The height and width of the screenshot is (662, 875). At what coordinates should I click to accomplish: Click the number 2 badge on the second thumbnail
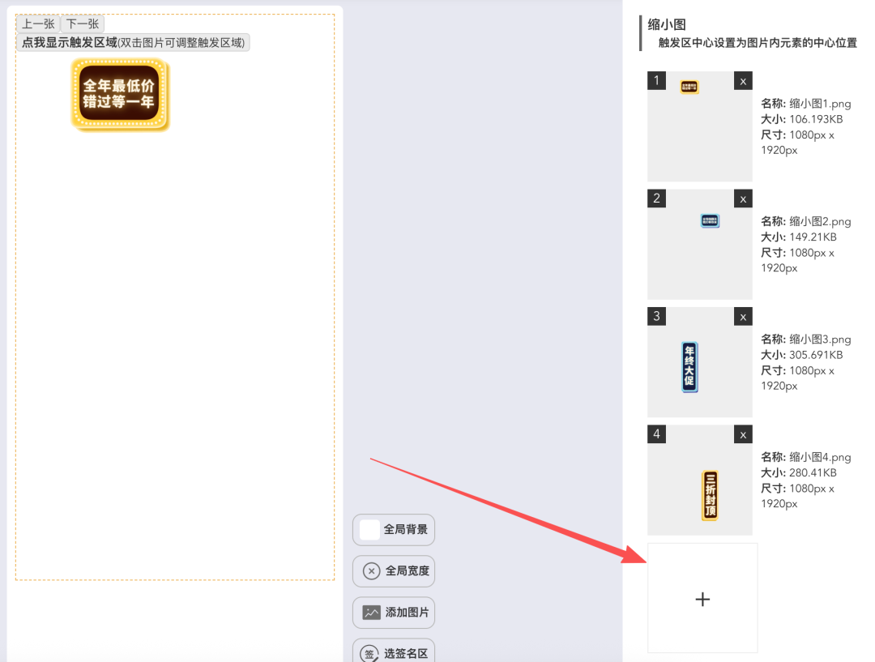[x=656, y=199]
